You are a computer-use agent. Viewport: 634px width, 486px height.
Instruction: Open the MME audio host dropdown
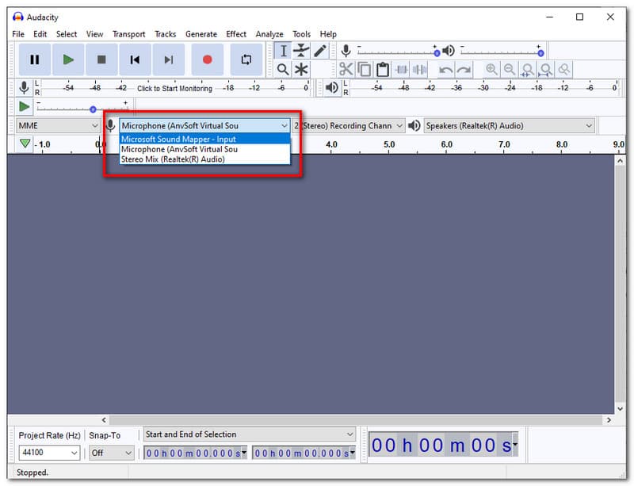(x=58, y=126)
